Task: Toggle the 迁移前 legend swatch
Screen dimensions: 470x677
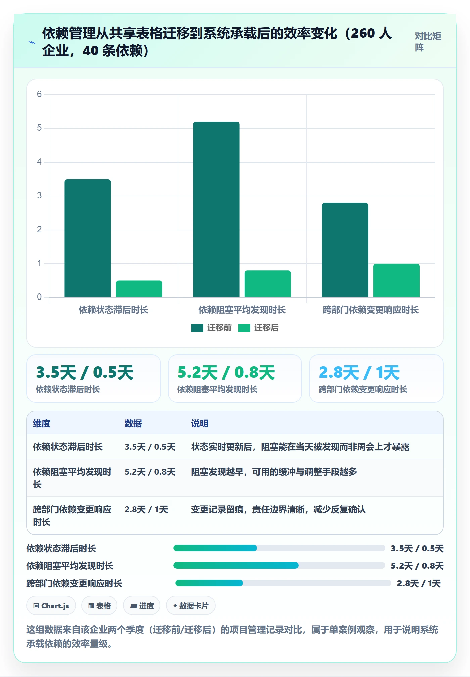Action: pos(197,328)
